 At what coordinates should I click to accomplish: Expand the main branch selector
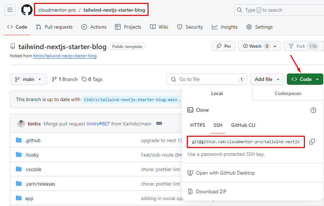pyautogui.click(x=28, y=79)
